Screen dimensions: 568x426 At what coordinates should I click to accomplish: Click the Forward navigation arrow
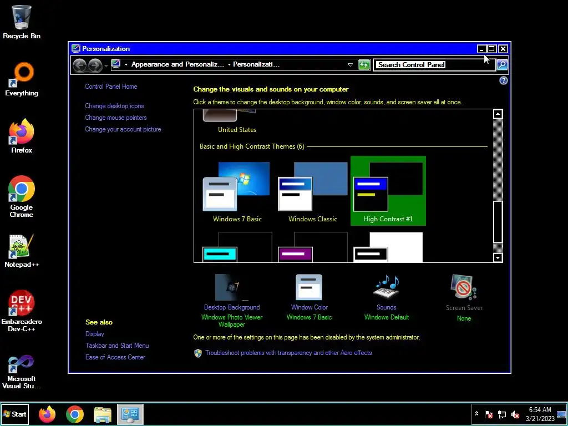95,65
